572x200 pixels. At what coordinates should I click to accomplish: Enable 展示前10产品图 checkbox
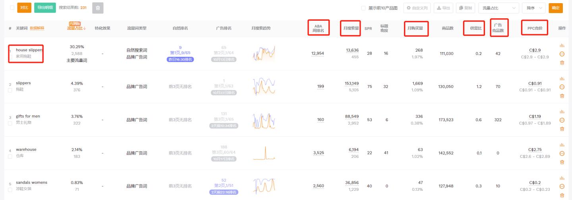pos(363,8)
